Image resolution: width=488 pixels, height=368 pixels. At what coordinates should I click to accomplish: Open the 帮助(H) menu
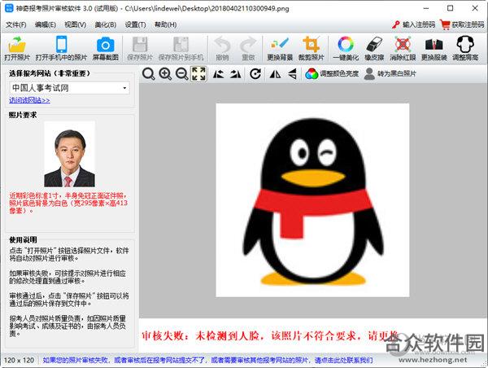click(166, 25)
